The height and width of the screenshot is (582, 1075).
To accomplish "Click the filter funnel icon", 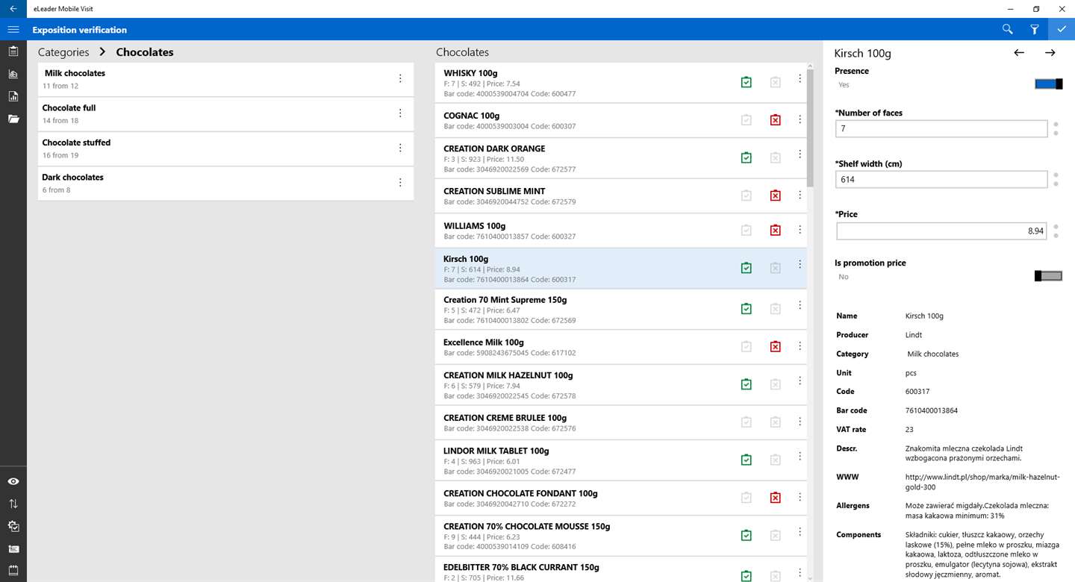I will point(1035,29).
